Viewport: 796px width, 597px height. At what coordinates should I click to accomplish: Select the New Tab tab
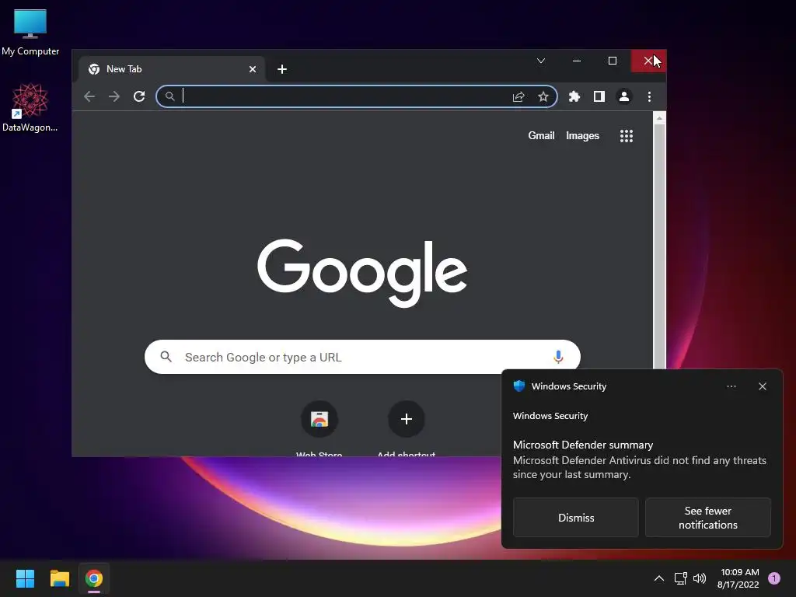tap(172, 69)
